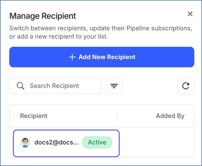The height and width of the screenshot is (166, 202).
Task: Close the Manage Recipient dialog
Action: coord(190,14)
